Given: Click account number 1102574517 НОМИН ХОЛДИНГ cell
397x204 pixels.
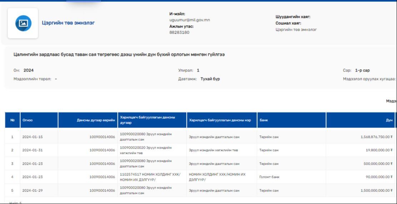Looking at the screenshot, I should click(150, 177).
